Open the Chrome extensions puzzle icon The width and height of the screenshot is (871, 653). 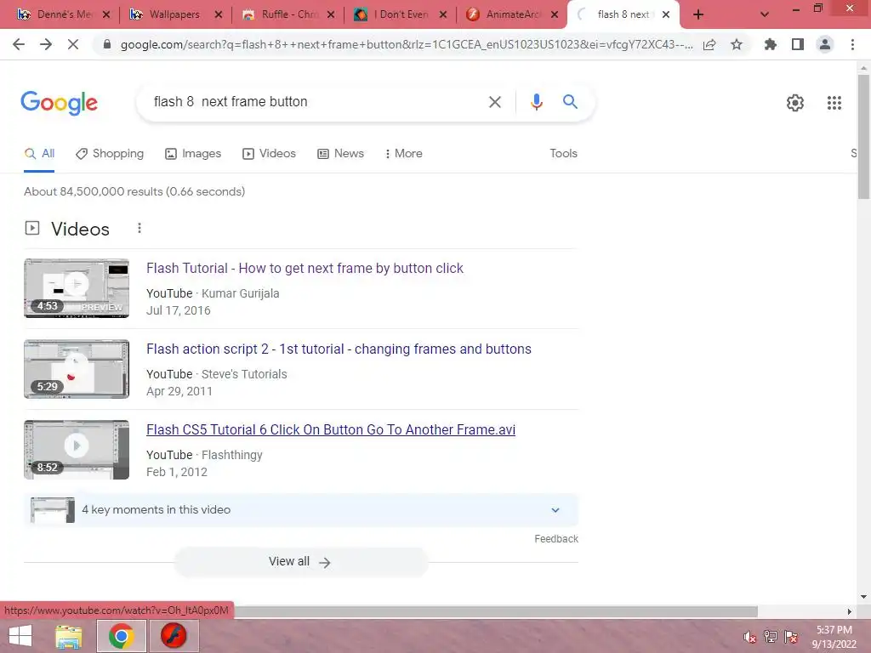tap(771, 44)
